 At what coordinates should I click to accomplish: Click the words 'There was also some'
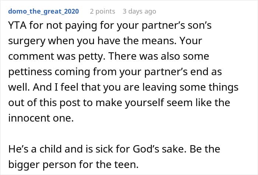[159, 56]
